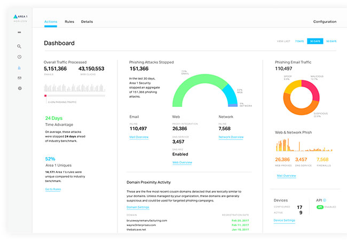The width and height of the screenshot is (347, 241).
Task: Select the 30 Days view range
Action: [x=315, y=41]
